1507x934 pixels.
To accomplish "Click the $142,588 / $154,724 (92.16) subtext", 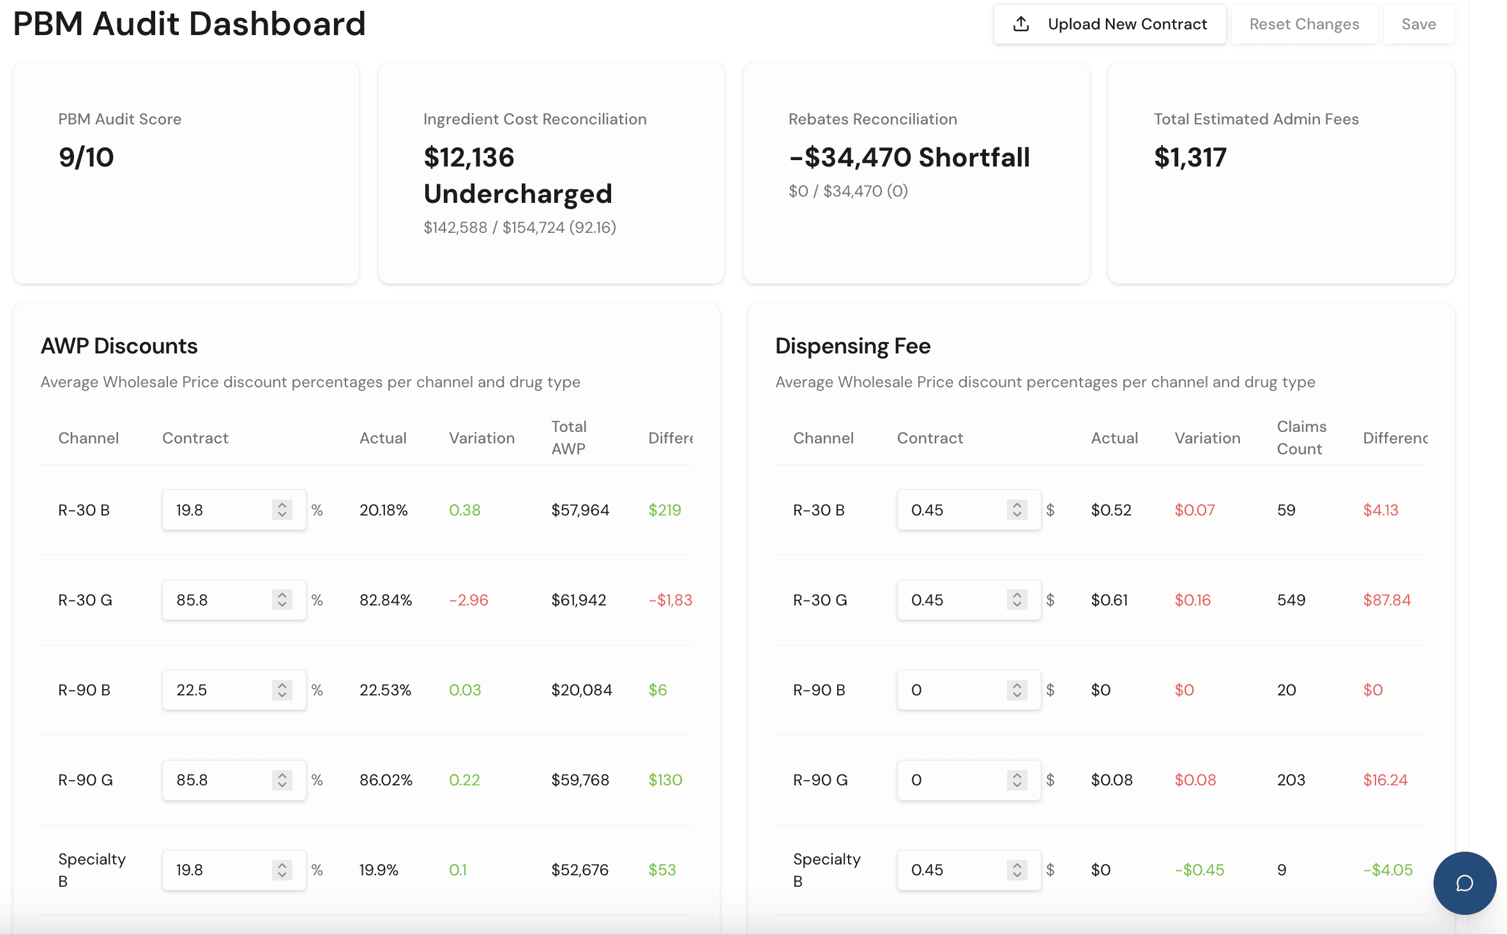I will tap(520, 227).
